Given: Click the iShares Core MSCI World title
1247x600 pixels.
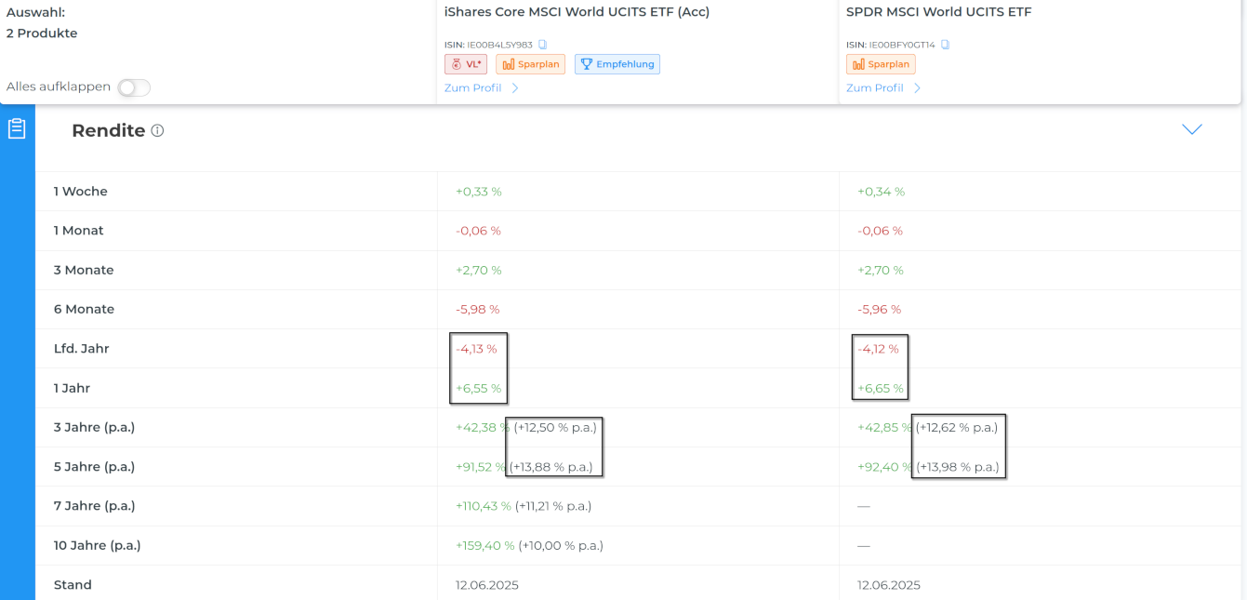Looking at the screenshot, I should click(577, 13).
